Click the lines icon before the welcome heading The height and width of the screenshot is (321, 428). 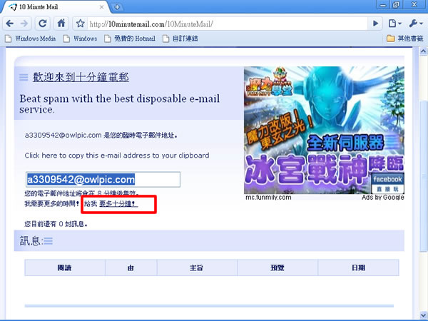coord(24,77)
